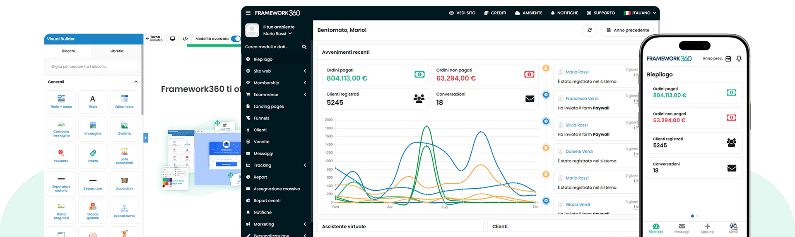Toggle the Modalità avanzata switch
This screenshot has height=237, width=795.
(x=236, y=39)
